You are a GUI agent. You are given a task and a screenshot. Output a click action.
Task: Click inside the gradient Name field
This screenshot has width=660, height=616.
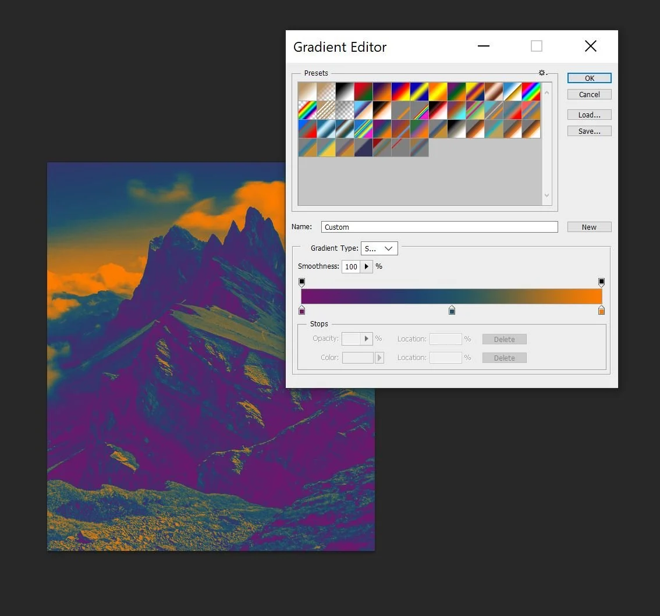coord(439,227)
